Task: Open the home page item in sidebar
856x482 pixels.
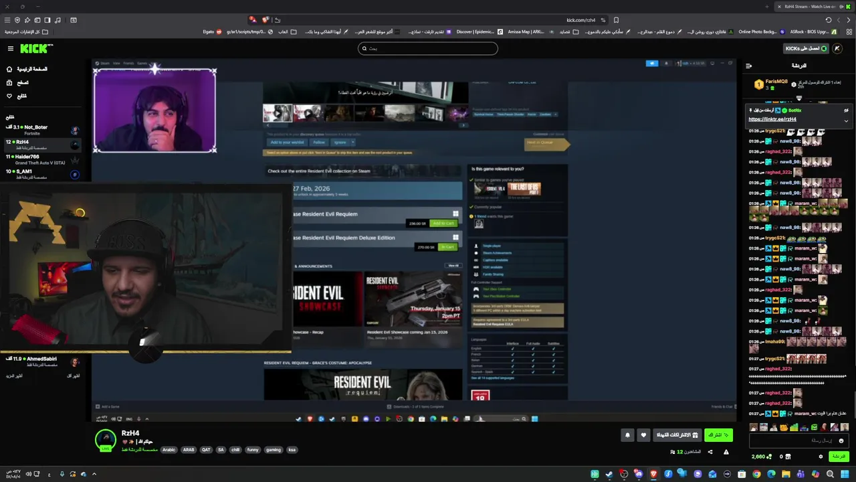Action: point(27,69)
